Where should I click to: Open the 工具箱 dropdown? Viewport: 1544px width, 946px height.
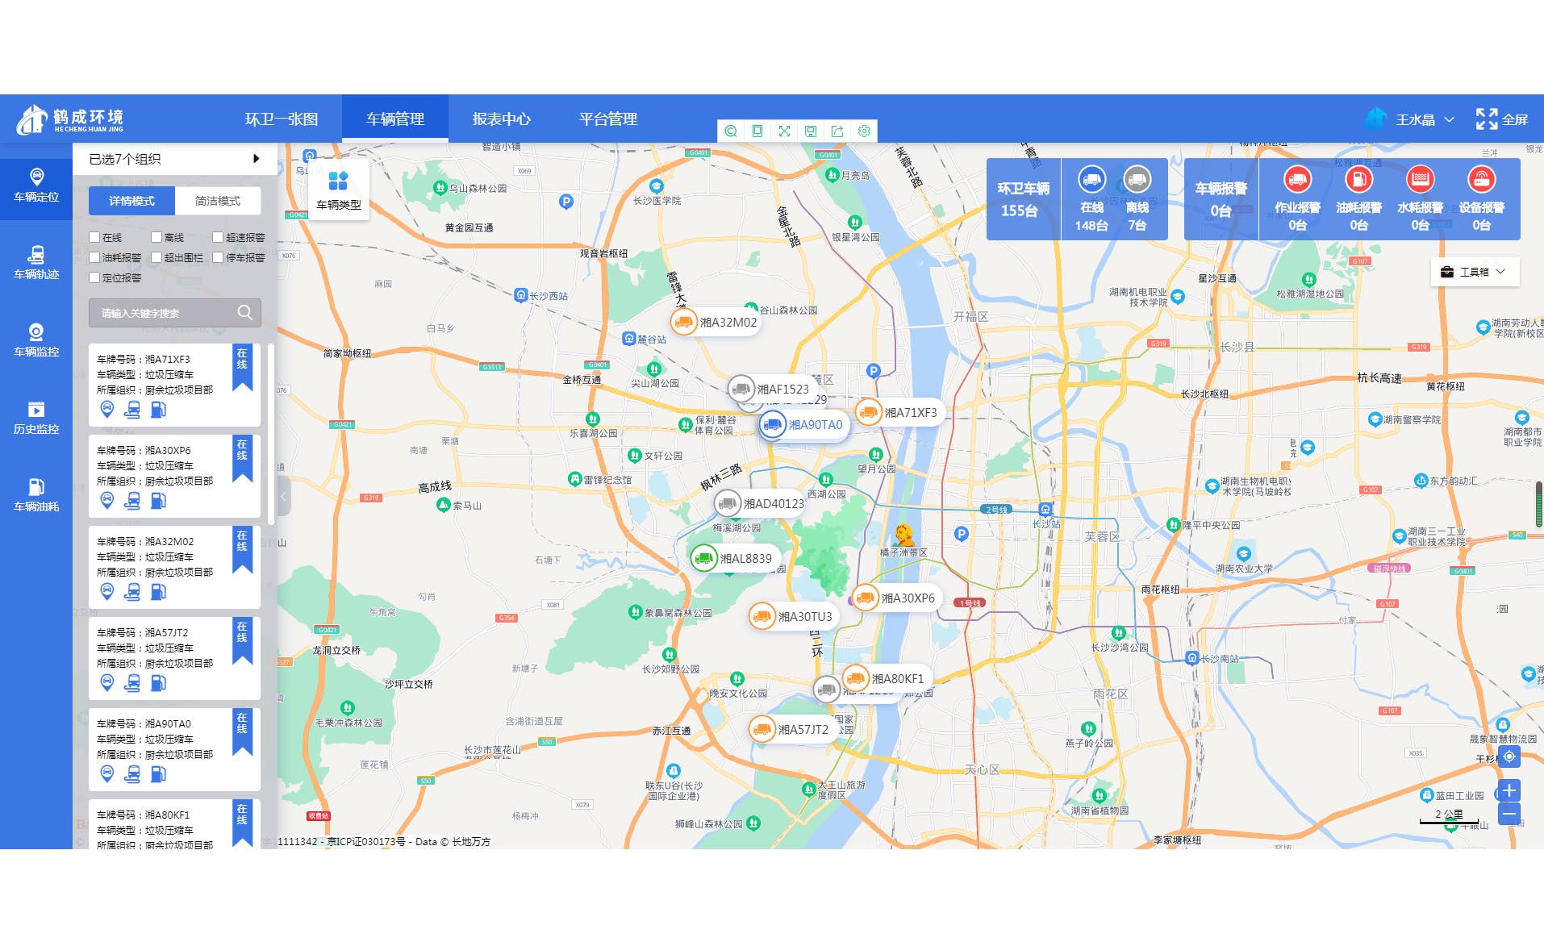(x=1474, y=272)
